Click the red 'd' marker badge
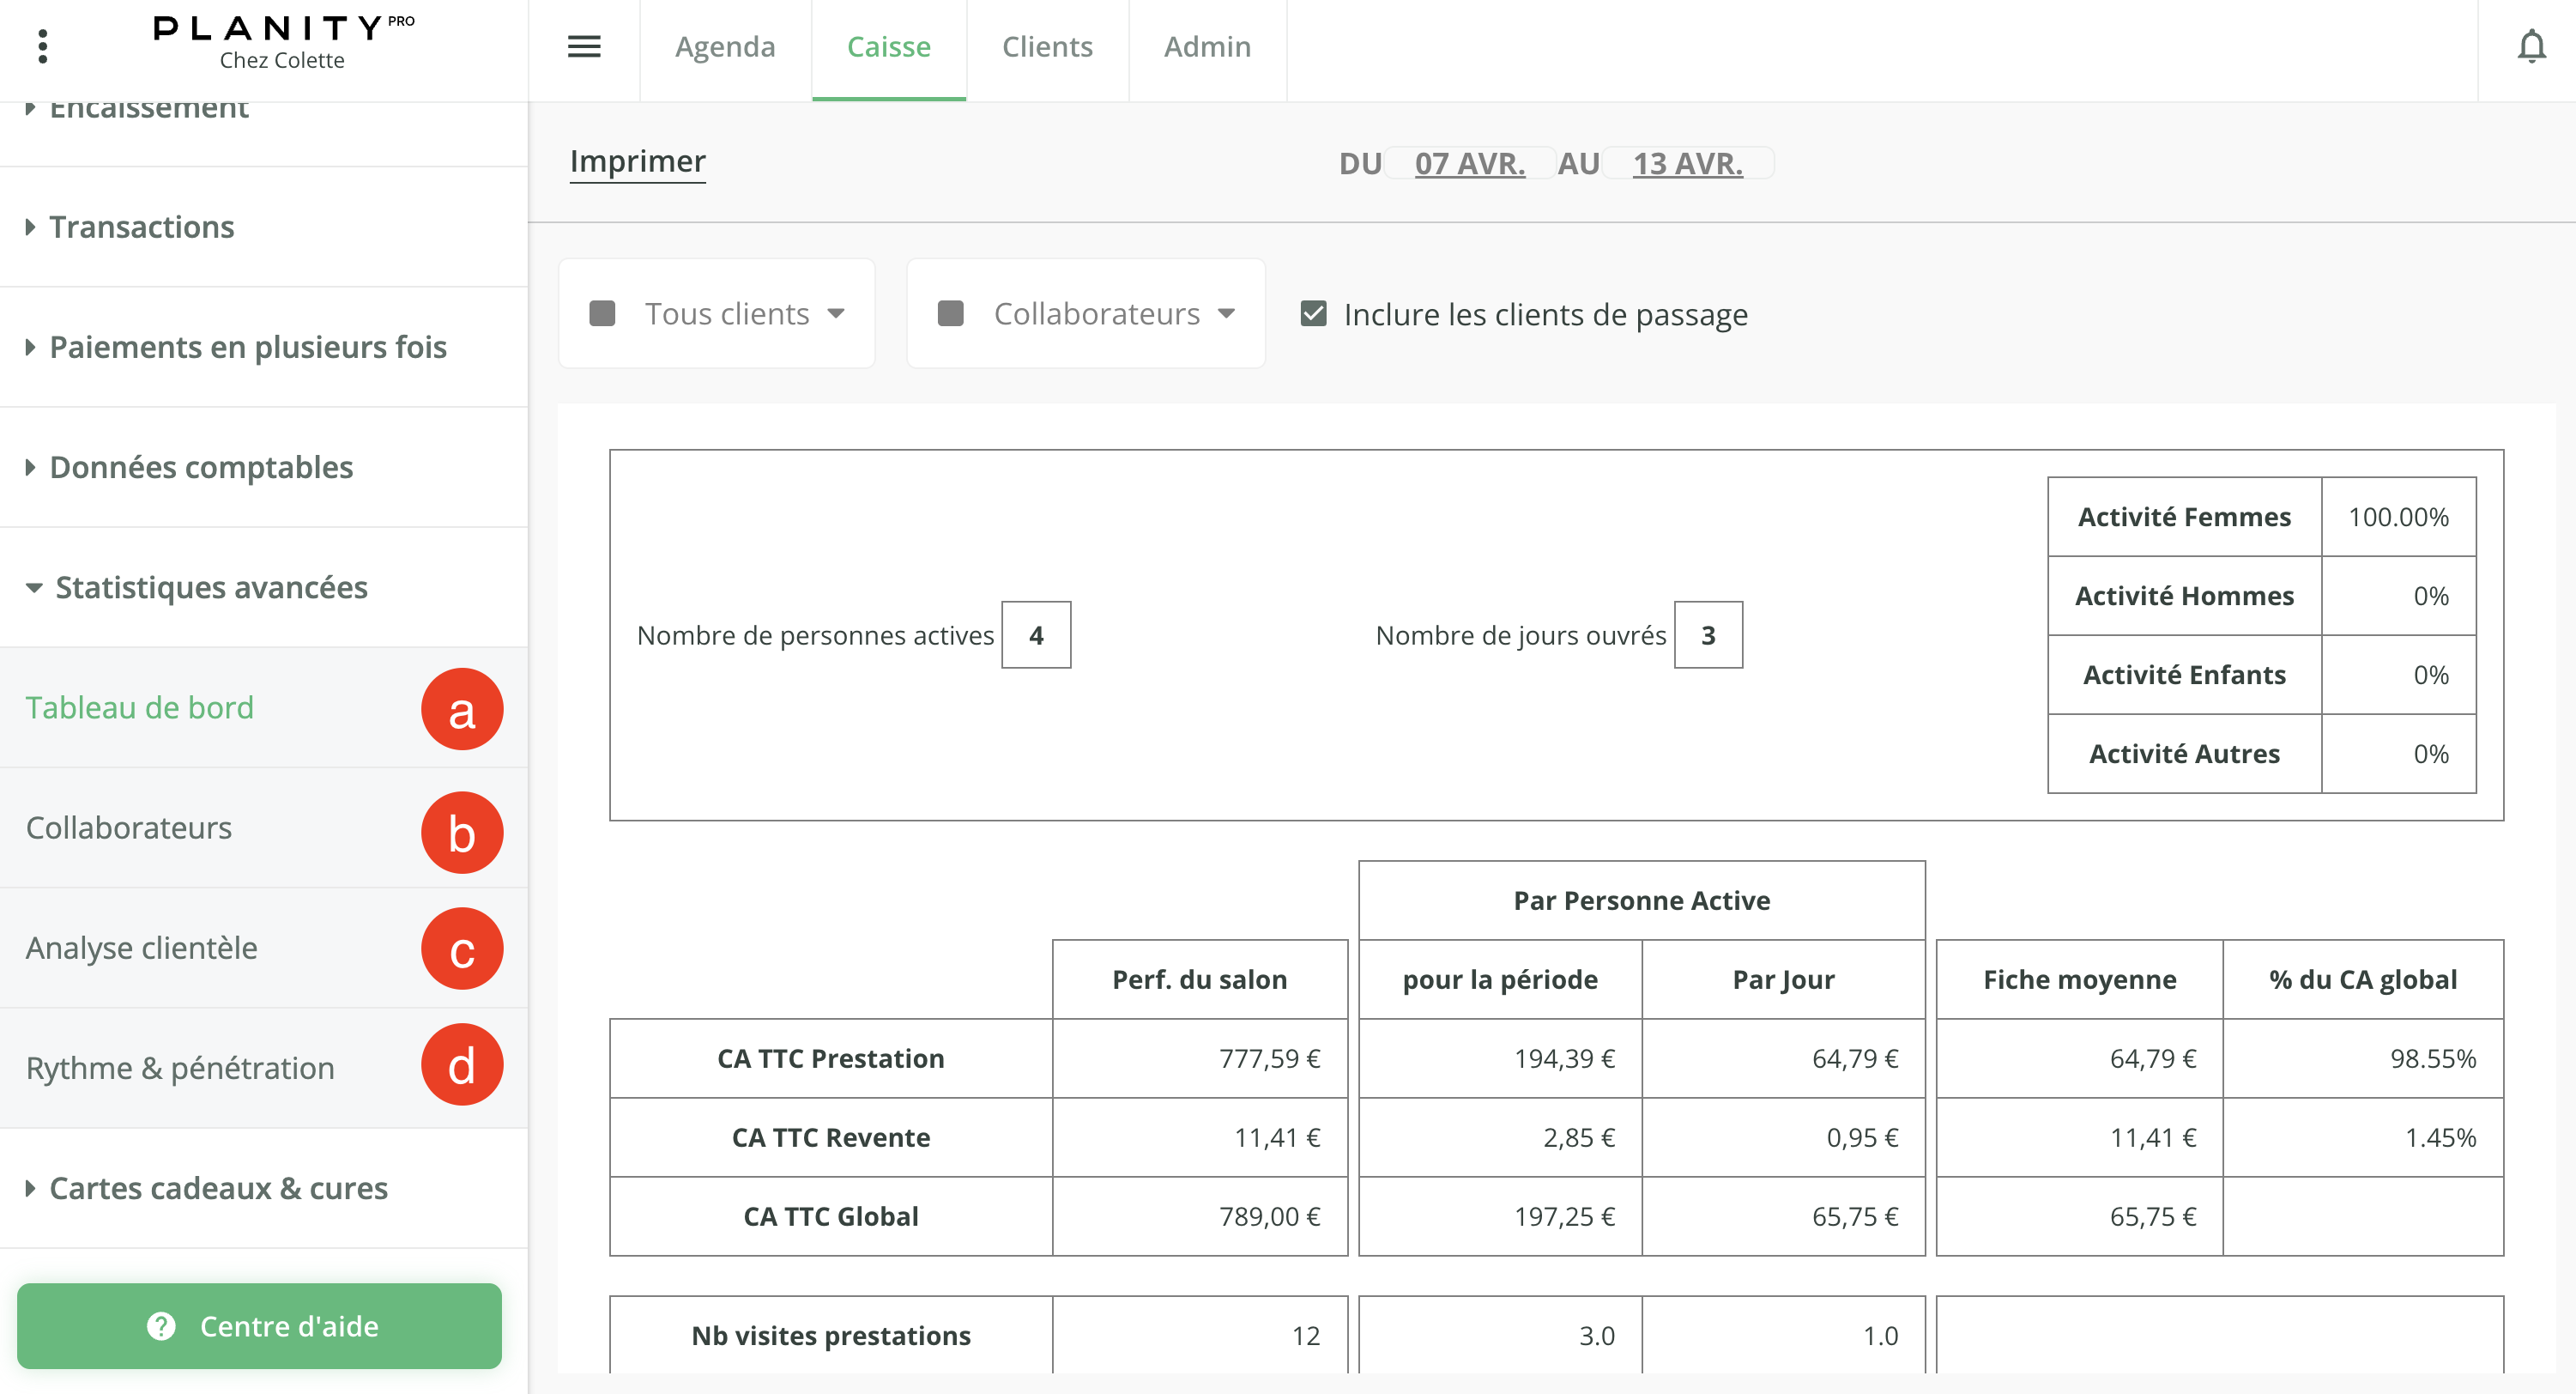 [461, 1065]
